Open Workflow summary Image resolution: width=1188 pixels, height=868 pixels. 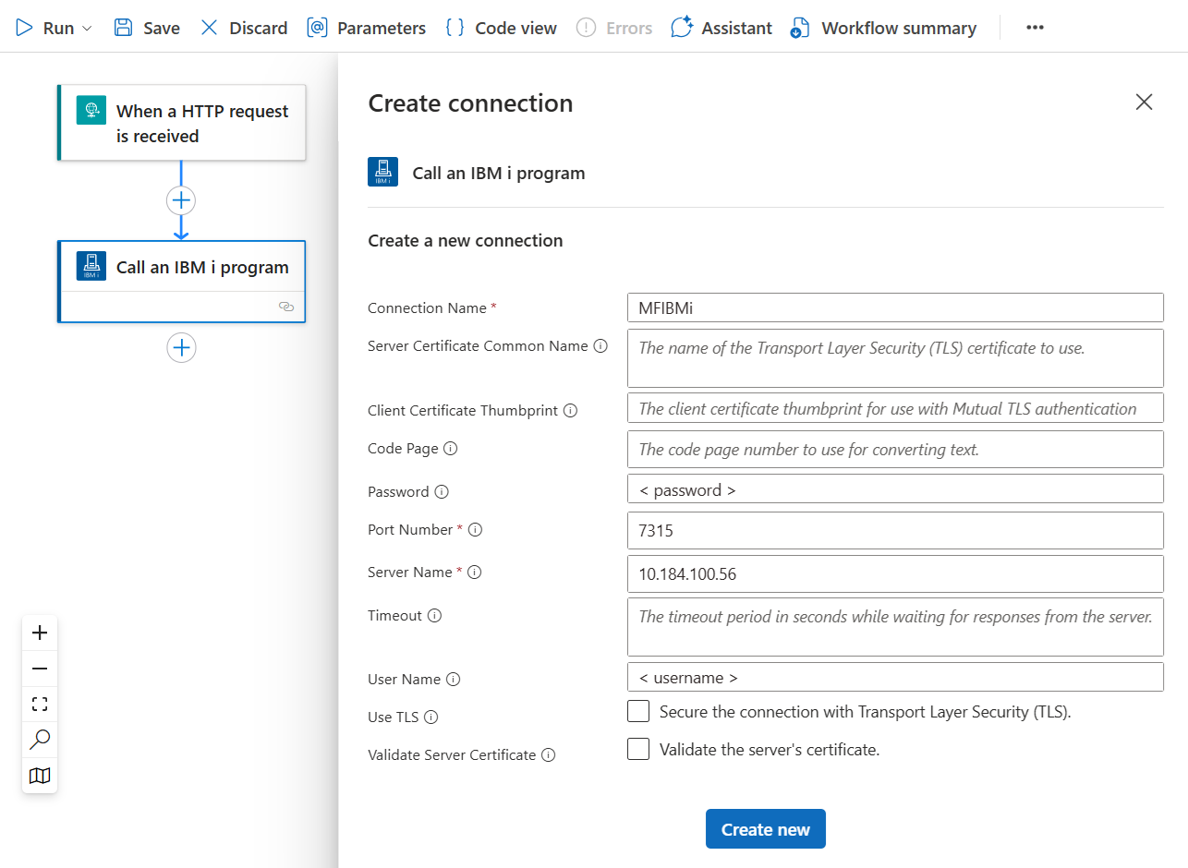tap(883, 28)
